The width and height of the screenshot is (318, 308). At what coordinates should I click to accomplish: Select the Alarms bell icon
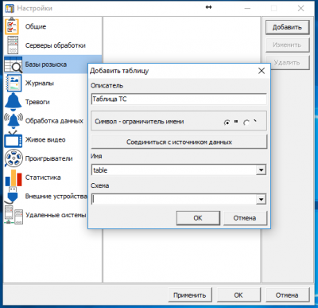(x=13, y=102)
